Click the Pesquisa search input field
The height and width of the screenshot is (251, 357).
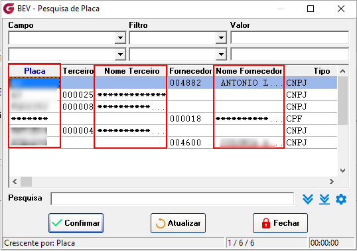pyautogui.click(x=173, y=199)
